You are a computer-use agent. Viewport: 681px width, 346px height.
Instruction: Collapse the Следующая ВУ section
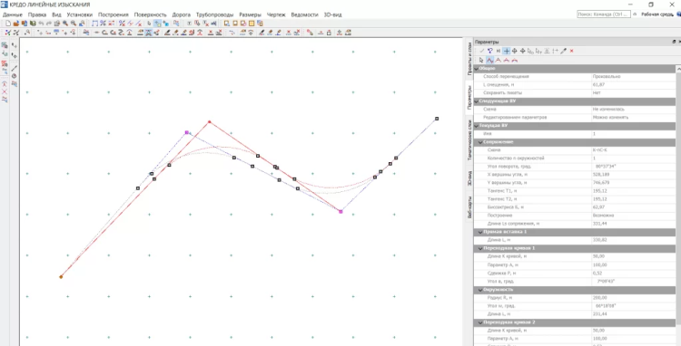(x=477, y=101)
